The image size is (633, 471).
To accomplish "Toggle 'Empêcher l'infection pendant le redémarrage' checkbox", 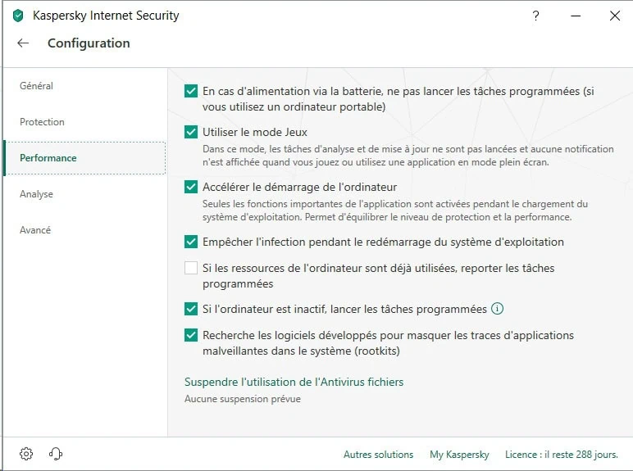I will [191, 242].
